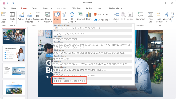Switch to the Home tab
Image resolution: width=176 pixels, height=99 pixels.
pyautogui.click(x=14, y=8)
